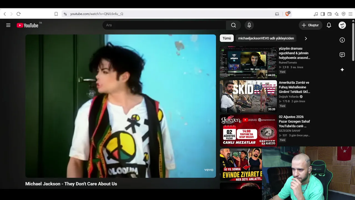The width and height of the screenshot is (355, 200).
Task: Open the Leo AI sparkle icon in the toolbar
Action: click(x=336, y=14)
